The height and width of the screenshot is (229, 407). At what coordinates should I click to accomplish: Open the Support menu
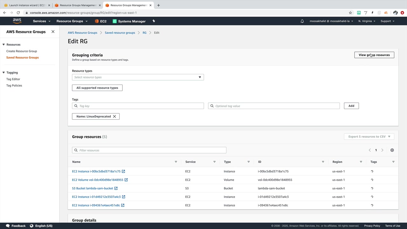click(387, 21)
